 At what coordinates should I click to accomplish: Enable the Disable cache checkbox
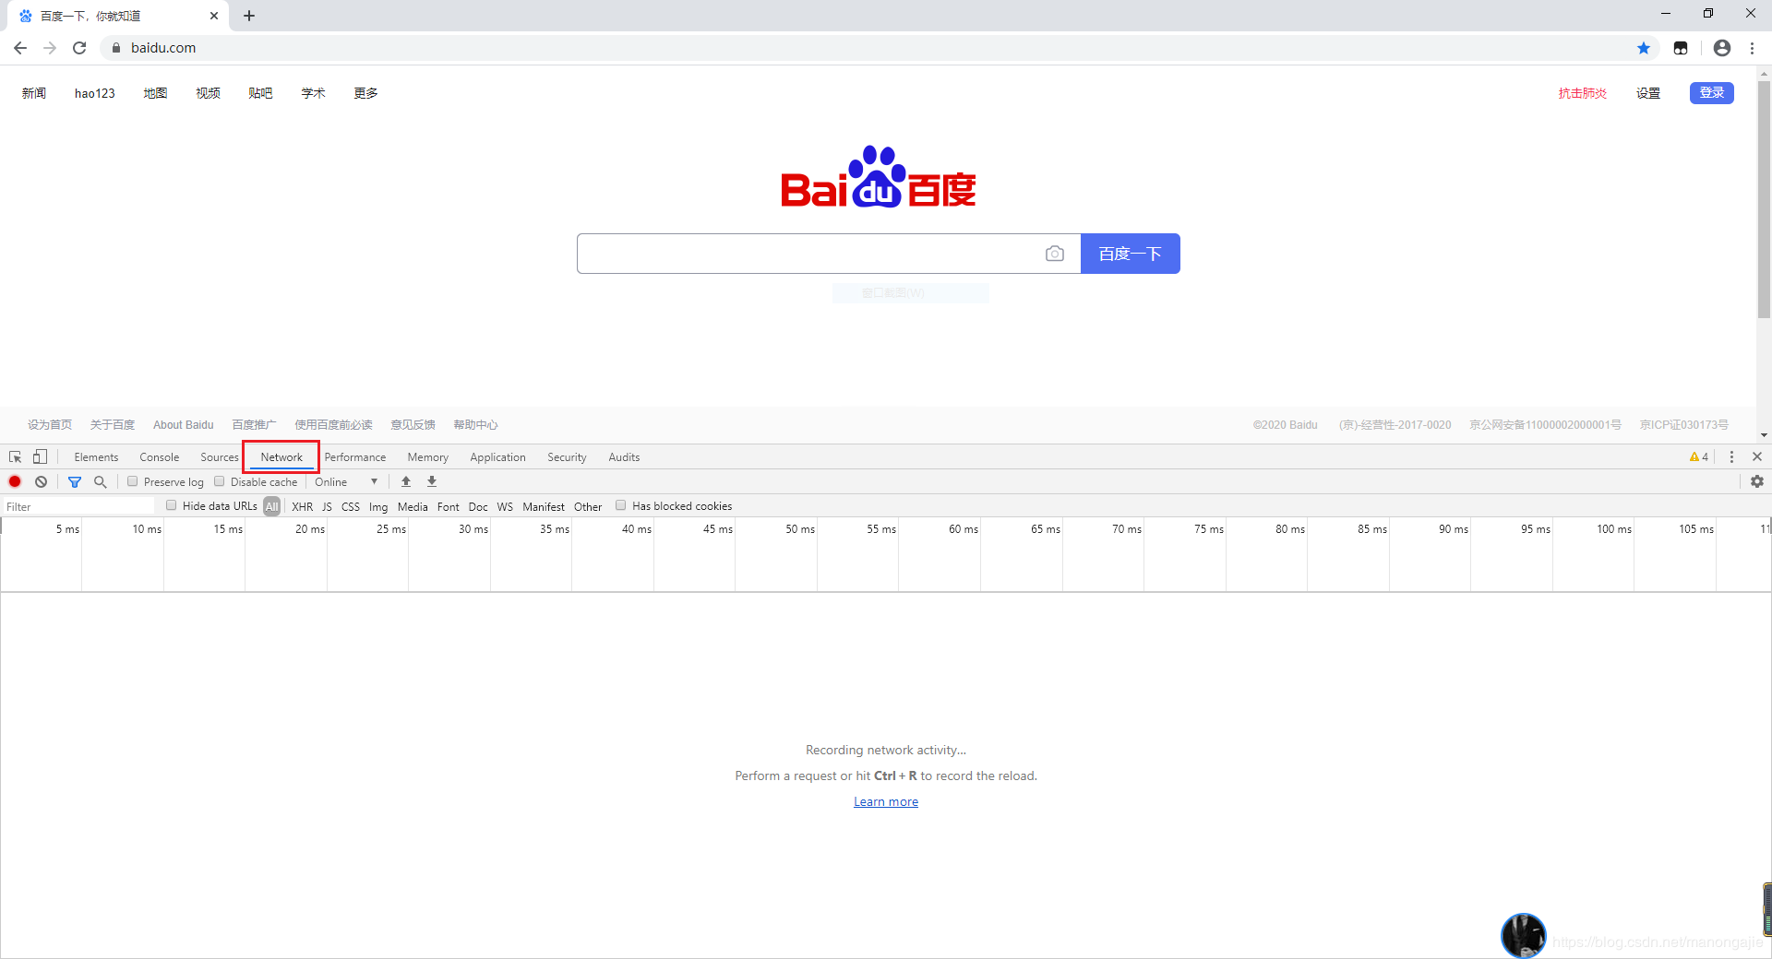click(x=220, y=481)
